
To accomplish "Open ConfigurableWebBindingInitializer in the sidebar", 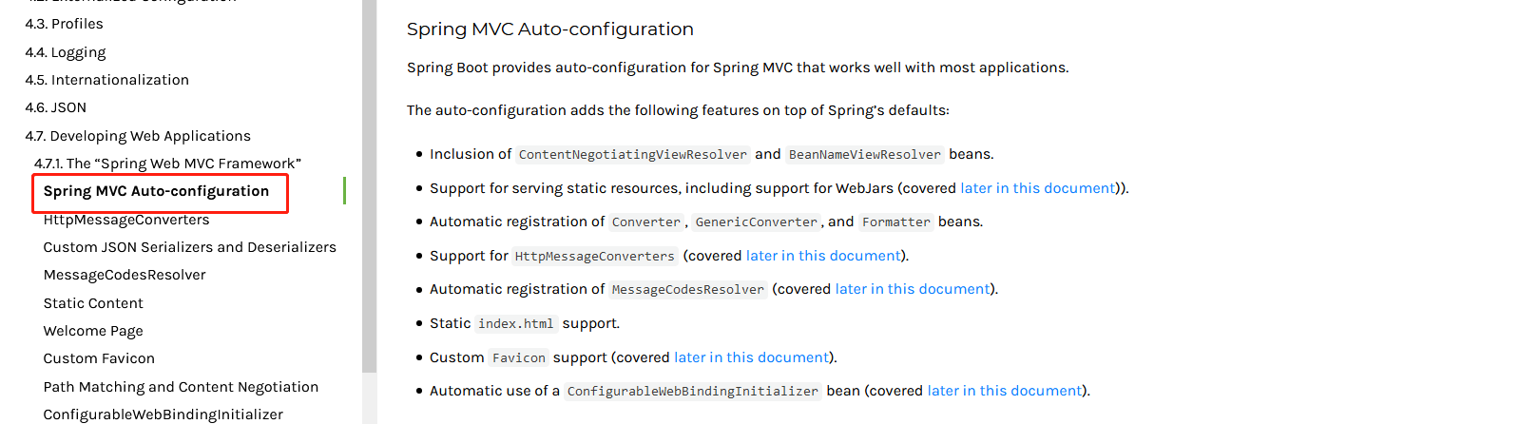I will tap(163, 414).
